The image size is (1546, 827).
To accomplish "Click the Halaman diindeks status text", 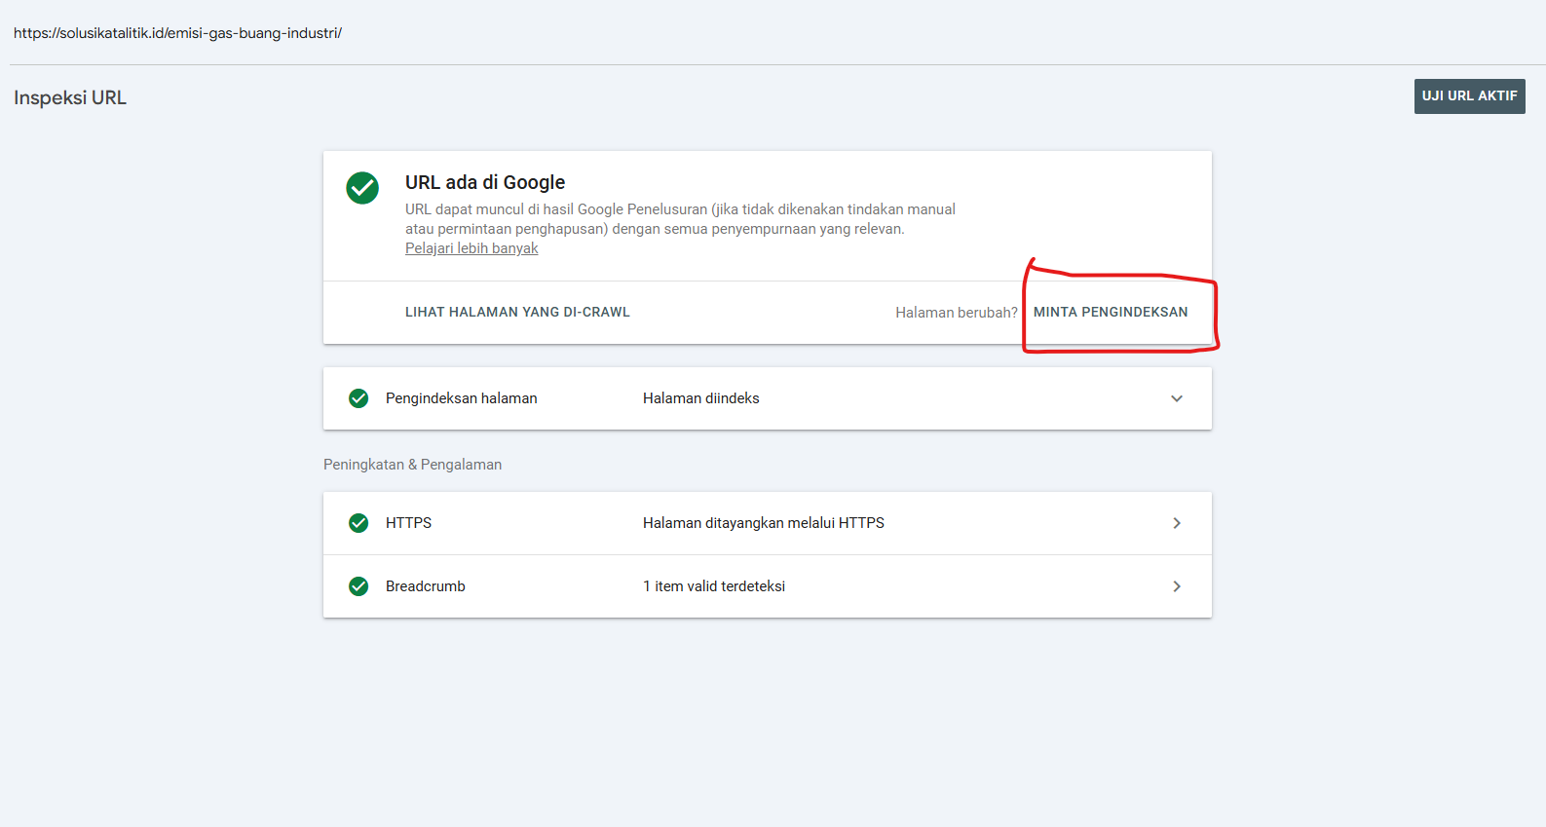I will pos(701,398).
